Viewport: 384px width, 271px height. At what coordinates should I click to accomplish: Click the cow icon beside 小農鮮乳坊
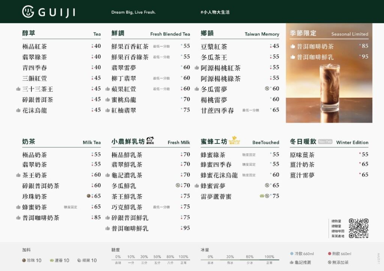(x=150, y=141)
